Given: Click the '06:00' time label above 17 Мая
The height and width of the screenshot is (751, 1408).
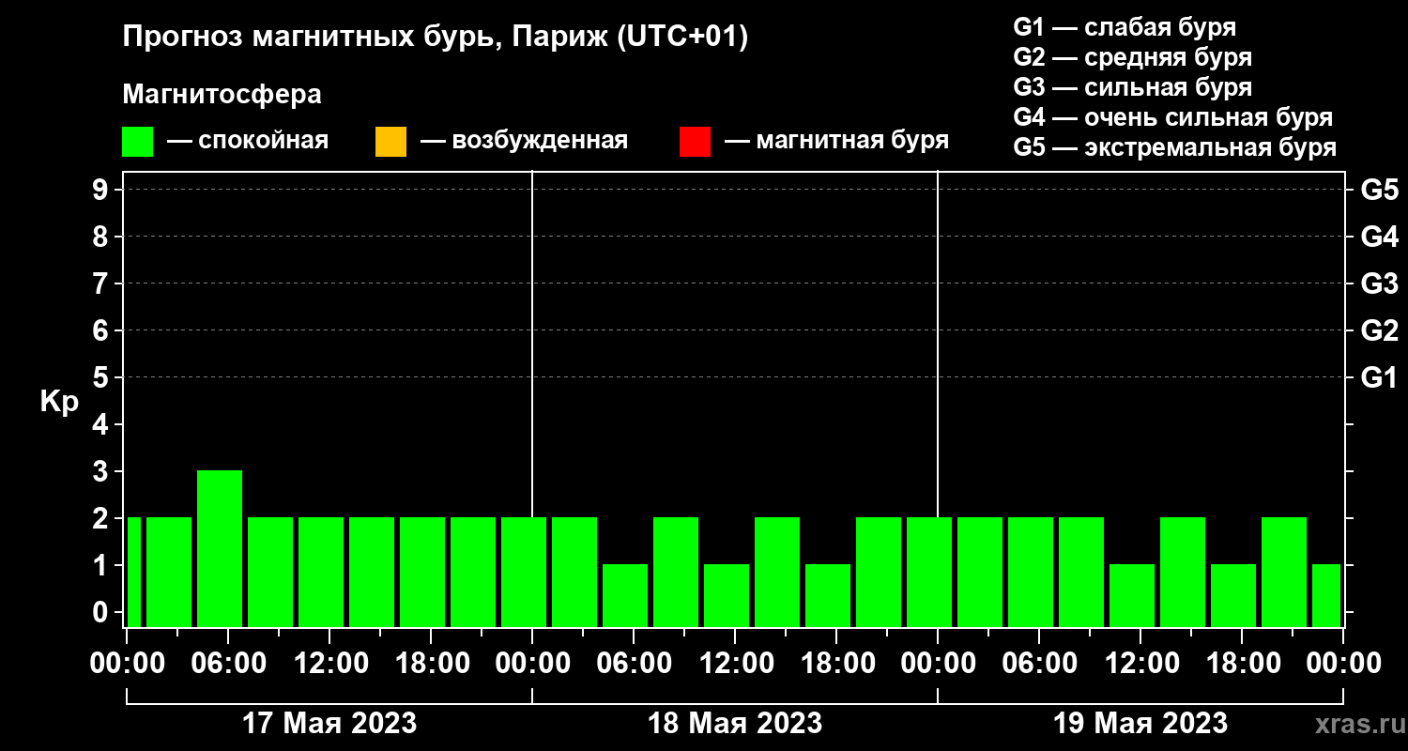Looking at the screenshot, I should [228, 664].
